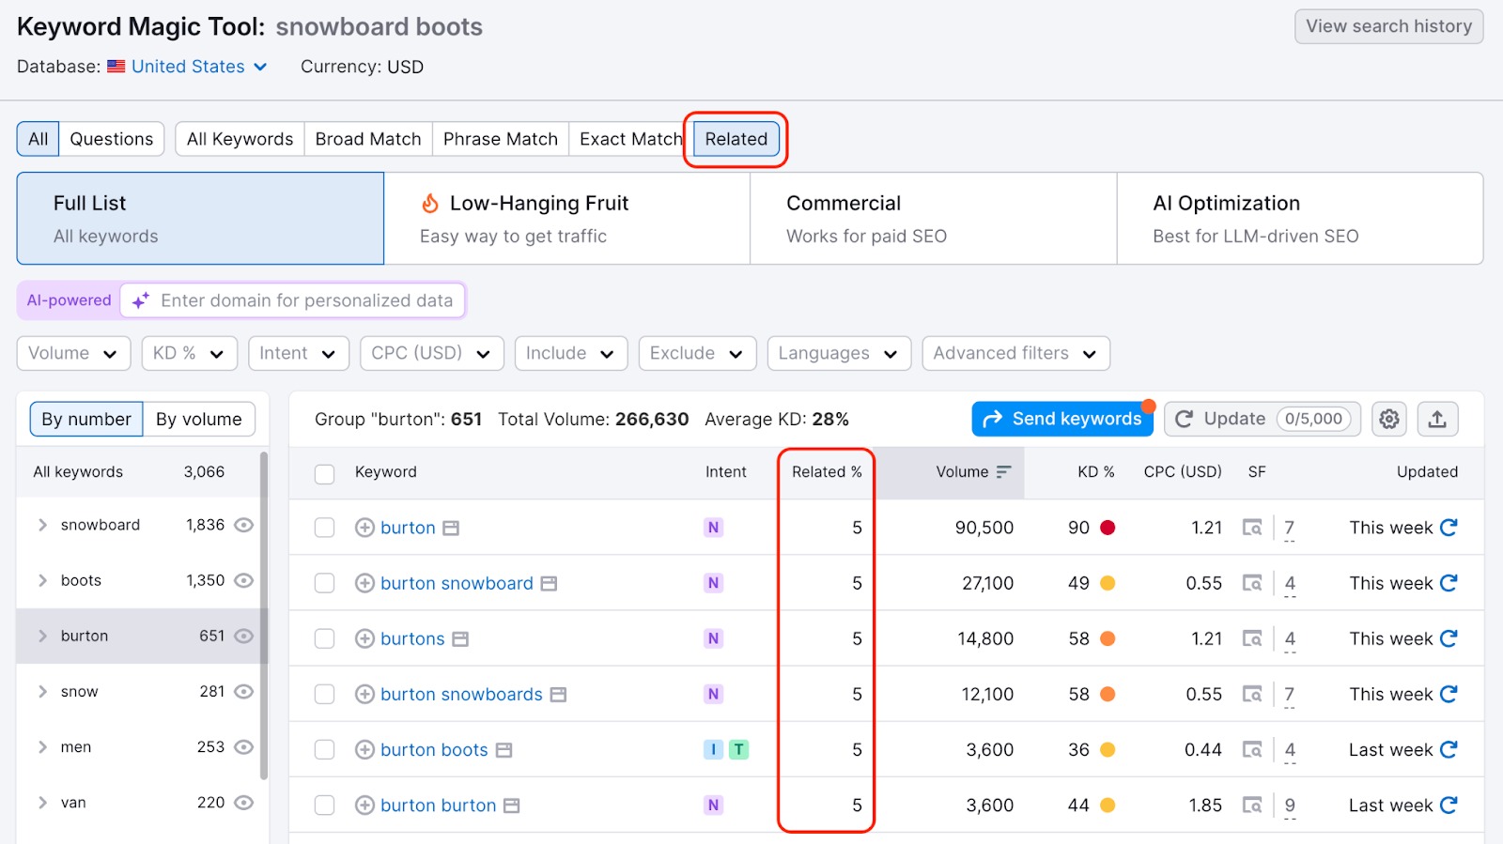Hide snowboard group with eye icon
This screenshot has width=1503, height=844.
coord(243,525)
